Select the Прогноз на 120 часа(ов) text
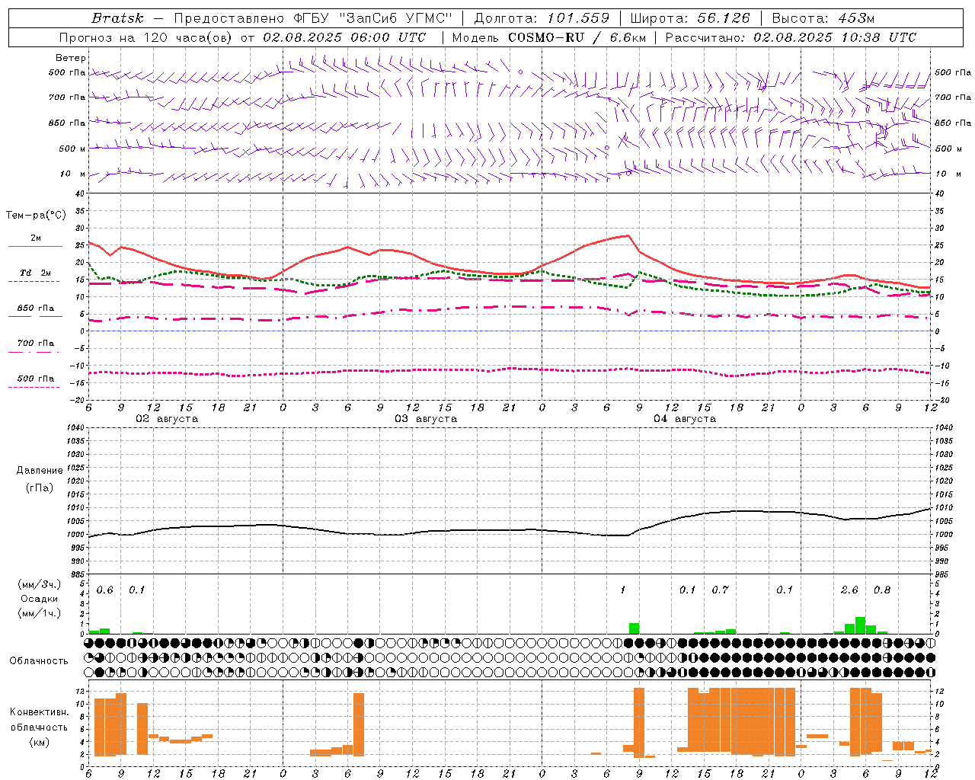Viewport: 975px width, 780px height. point(147,37)
